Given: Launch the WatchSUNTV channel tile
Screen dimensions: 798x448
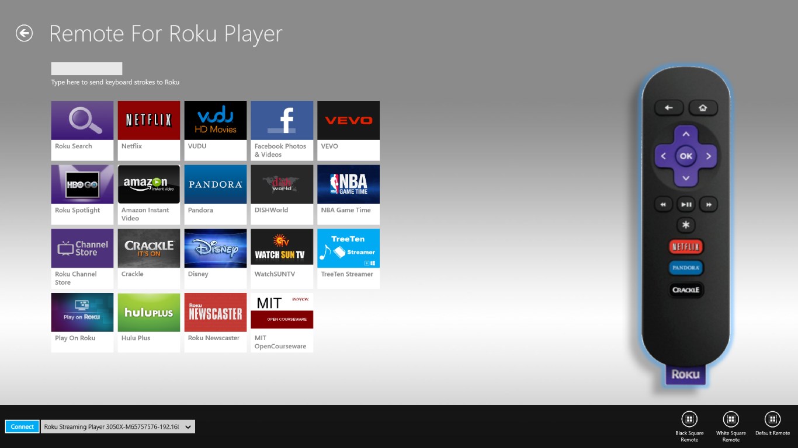Looking at the screenshot, I should coord(282,258).
